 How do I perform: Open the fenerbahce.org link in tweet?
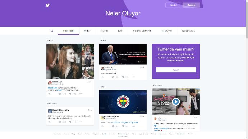125,122
